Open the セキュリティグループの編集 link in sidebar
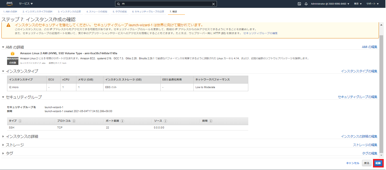Viewport: 386px width, 170px height. [x=358, y=97]
